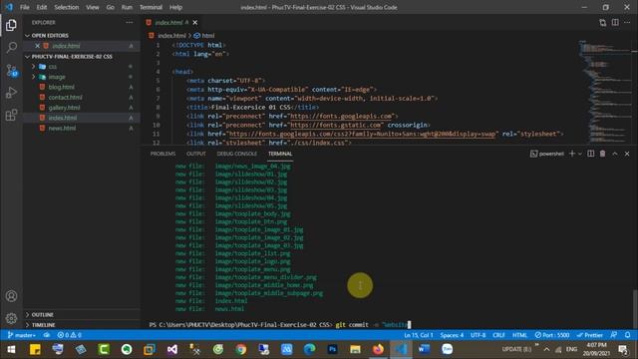Change indentation via Spaces: 4
The width and height of the screenshot is (638, 359).
[x=452, y=335]
